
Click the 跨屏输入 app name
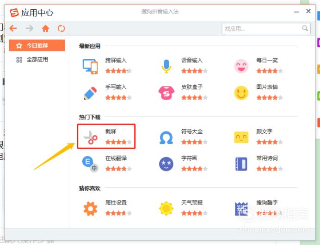click(116, 61)
